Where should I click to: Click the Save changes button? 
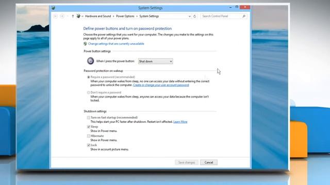187,162
